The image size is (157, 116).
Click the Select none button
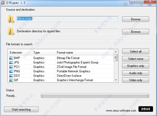136,59
